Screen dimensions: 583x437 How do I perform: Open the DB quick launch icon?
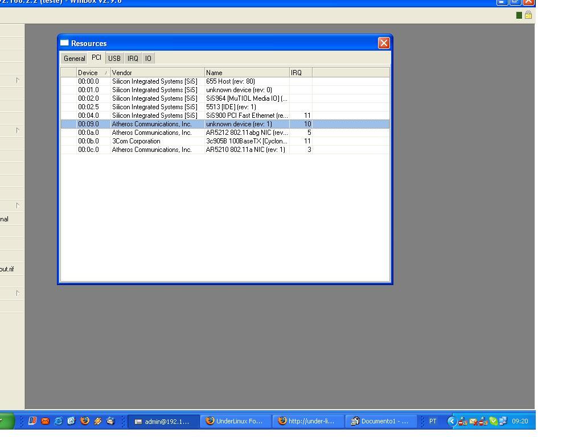coord(32,421)
